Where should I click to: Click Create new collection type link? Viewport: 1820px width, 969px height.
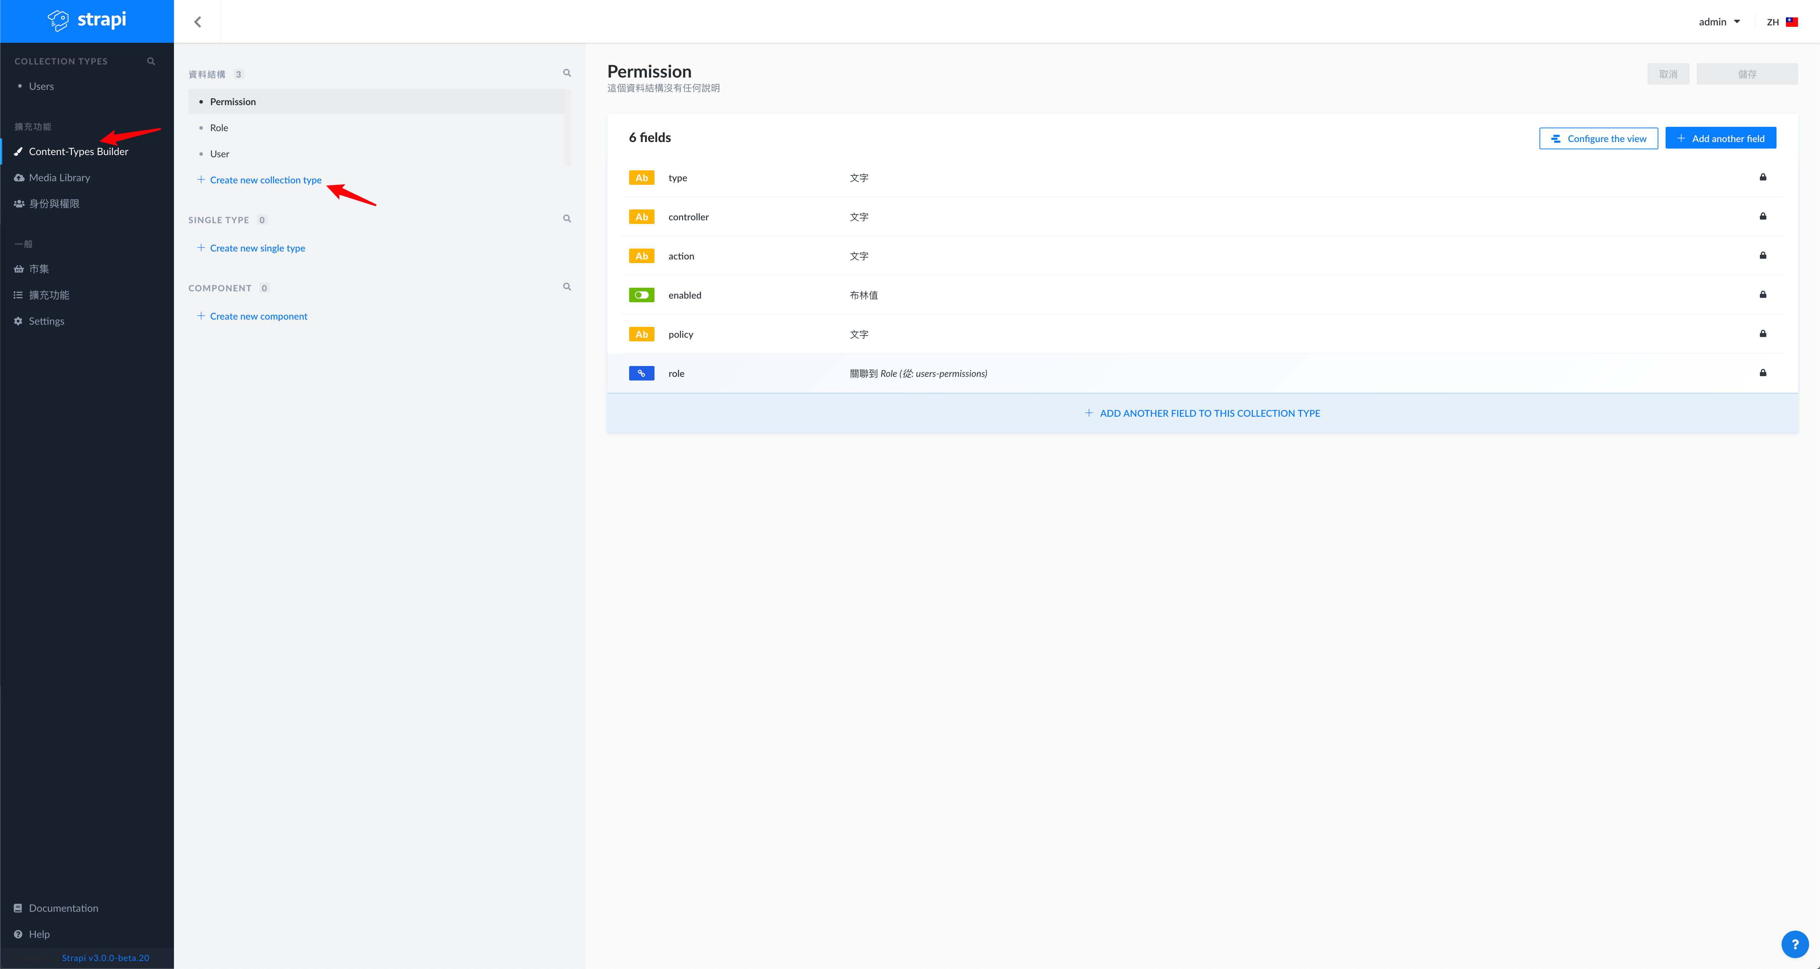click(x=265, y=180)
